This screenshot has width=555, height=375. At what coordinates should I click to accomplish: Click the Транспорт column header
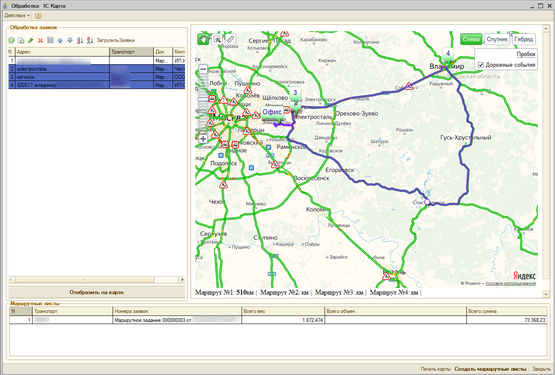pyautogui.click(x=131, y=52)
